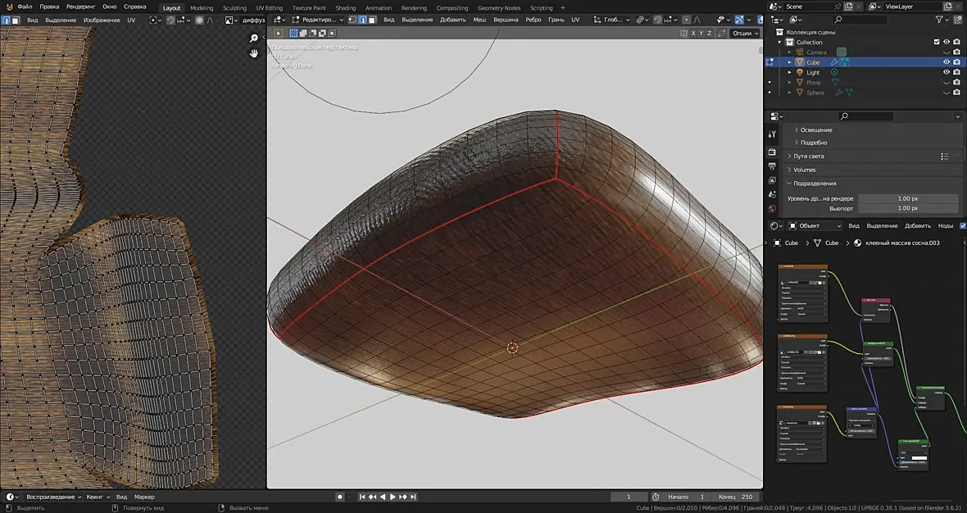The width and height of the screenshot is (967, 513).
Task: Click the Blender logo icon
Action: (10, 7)
